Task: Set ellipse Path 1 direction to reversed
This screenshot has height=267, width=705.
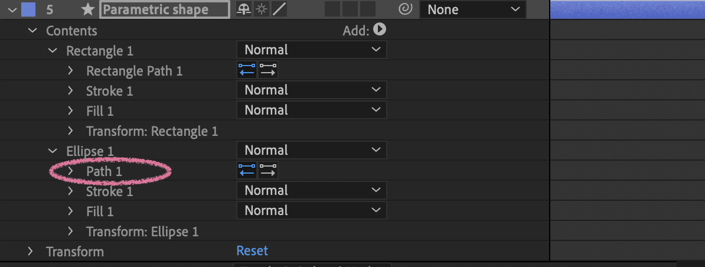Action: [x=247, y=171]
